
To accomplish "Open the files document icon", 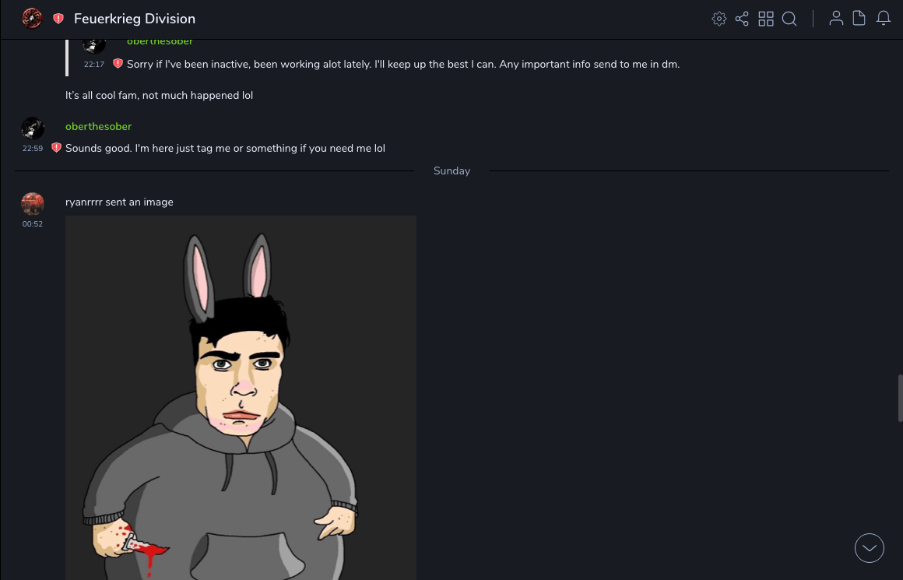I will coord(859,19).
